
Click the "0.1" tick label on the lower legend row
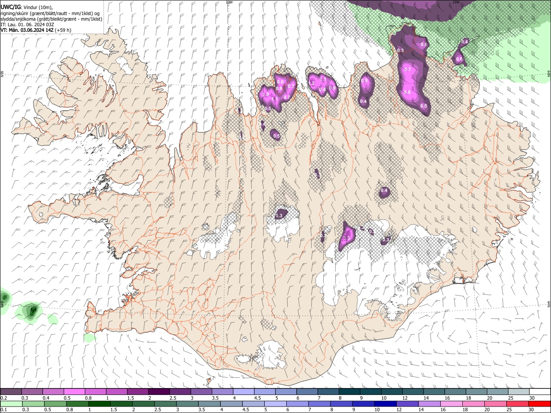3,410
